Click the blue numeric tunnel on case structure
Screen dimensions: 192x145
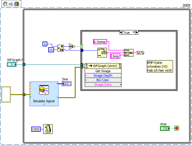tap(82, 50)
